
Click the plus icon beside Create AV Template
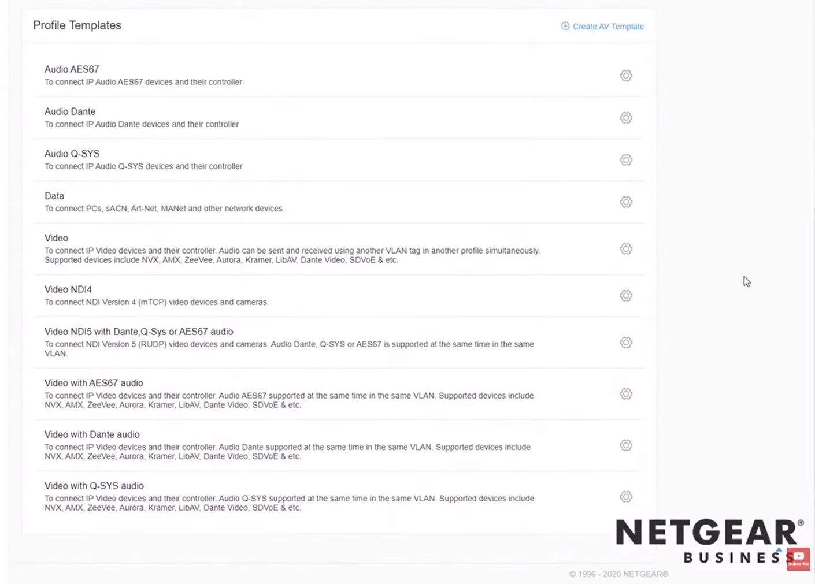[565, 26]
